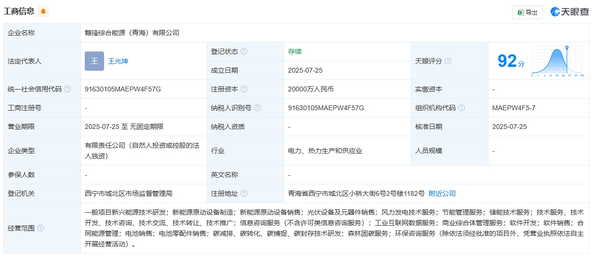The width and height of the screenshot is (592, 256).
Task: Click the taxpayer ID value beside 纳税人识别号
Action: [x=326, y=108]
